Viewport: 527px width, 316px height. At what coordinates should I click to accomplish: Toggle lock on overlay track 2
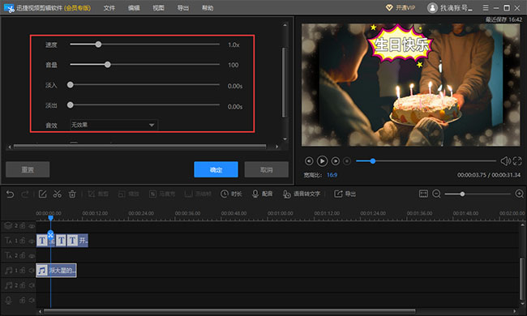tap(23, 226)
